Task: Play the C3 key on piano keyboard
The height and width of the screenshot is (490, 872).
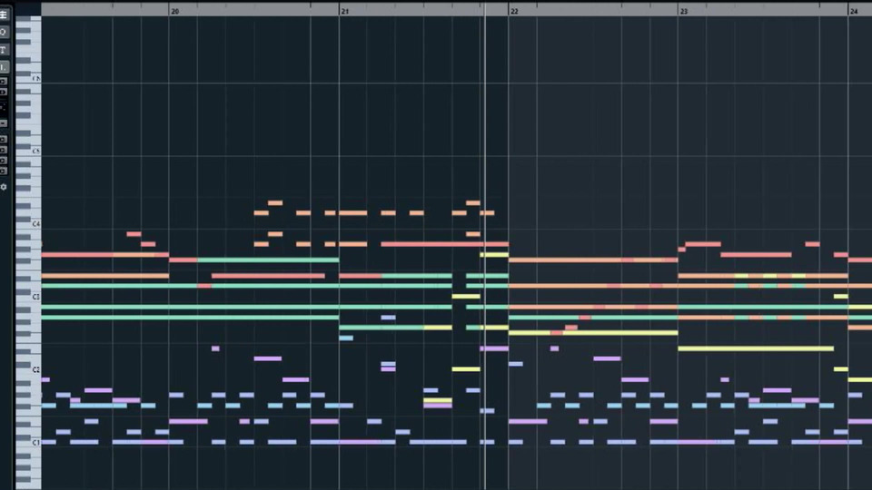Action: 29,297
